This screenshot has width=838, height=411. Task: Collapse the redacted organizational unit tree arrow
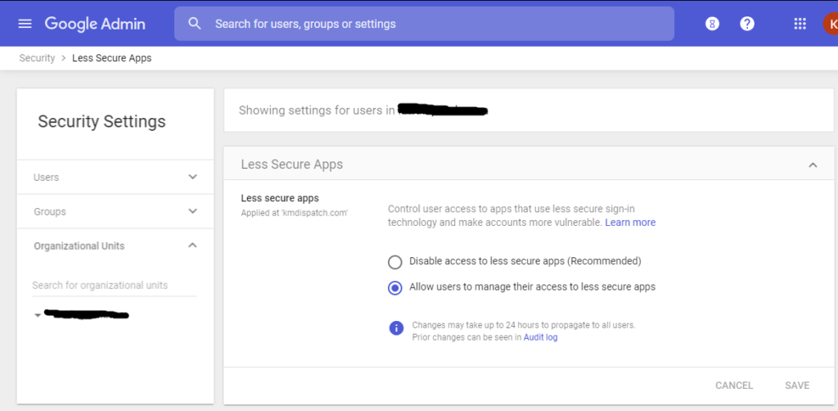[38, 315]
